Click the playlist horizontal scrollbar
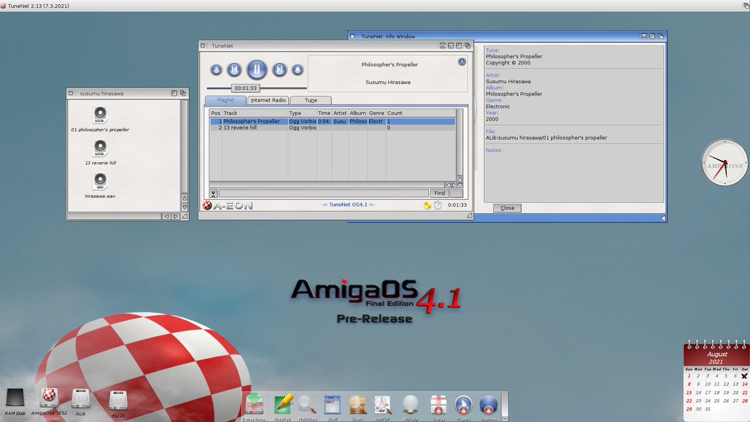Viewport: 750px width, 422px height. point(326,185)
